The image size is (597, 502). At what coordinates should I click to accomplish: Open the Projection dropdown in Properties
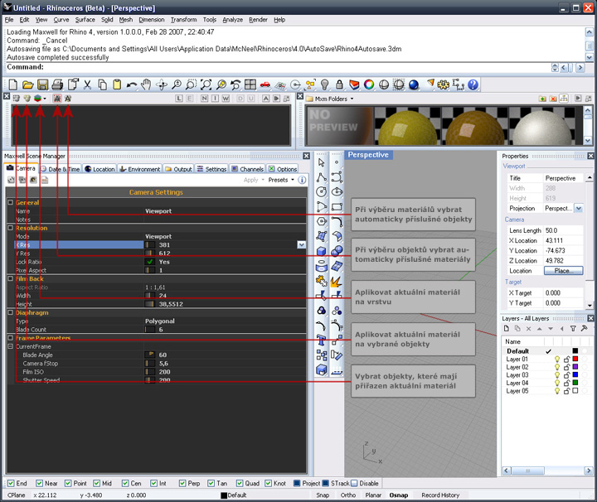coord(578,209)
